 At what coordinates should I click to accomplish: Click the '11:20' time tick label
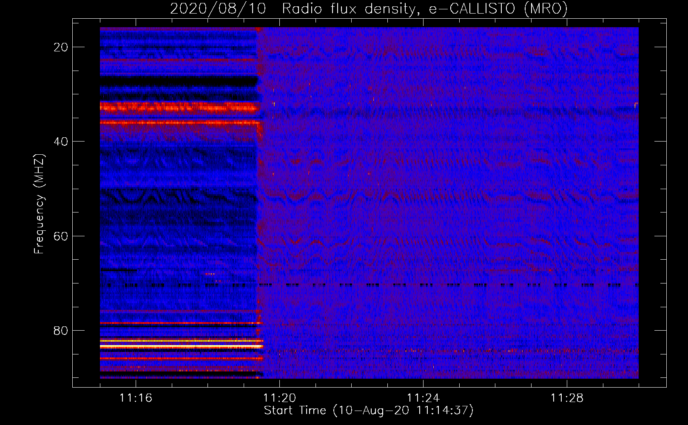coord(279,398)
